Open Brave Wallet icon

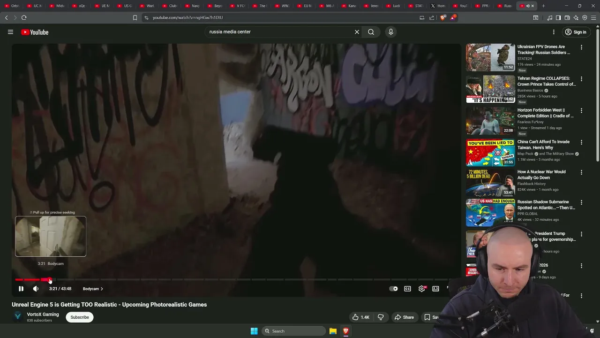click(x=567, y=17)
